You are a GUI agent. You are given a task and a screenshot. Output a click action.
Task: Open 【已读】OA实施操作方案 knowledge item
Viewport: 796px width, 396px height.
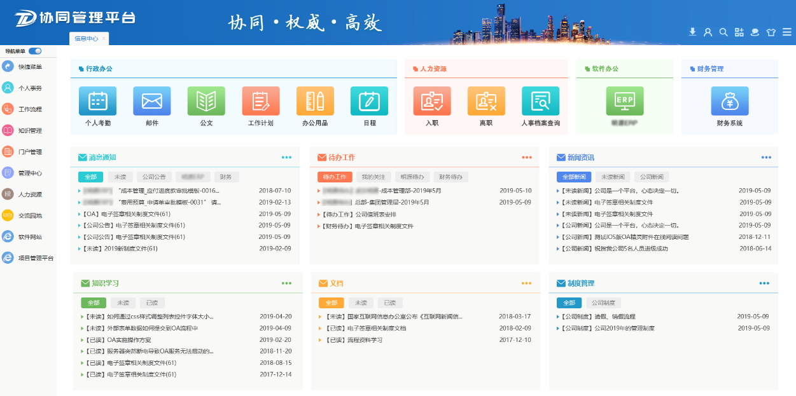point(120,340)
